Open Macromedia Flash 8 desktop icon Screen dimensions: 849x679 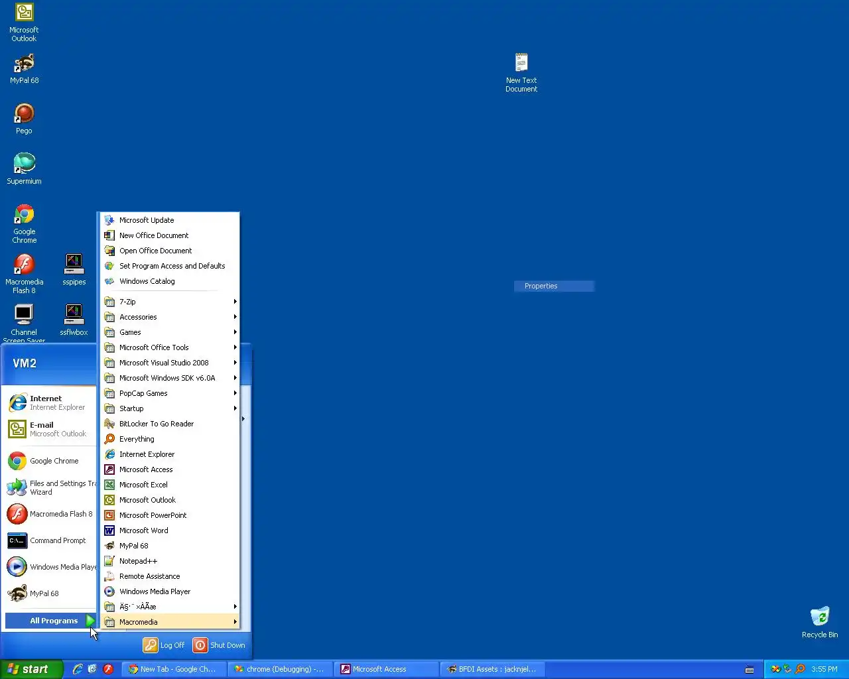tap(24, 274)
